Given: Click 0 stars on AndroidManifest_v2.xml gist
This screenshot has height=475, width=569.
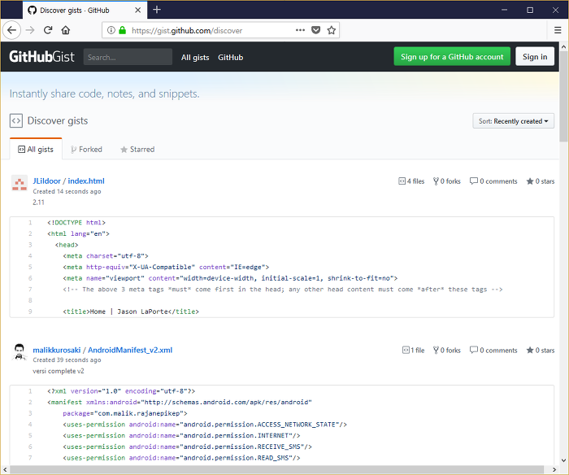Looking at the screenshot, I should (541, 350).
